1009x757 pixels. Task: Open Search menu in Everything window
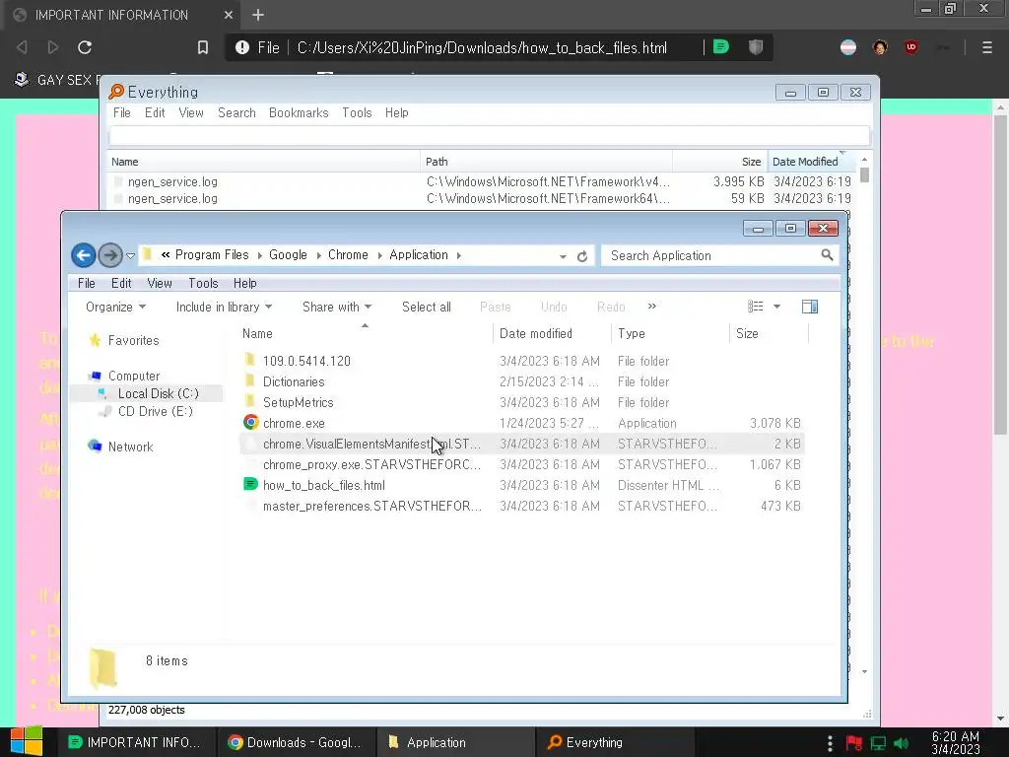click(x=236, y=112)
